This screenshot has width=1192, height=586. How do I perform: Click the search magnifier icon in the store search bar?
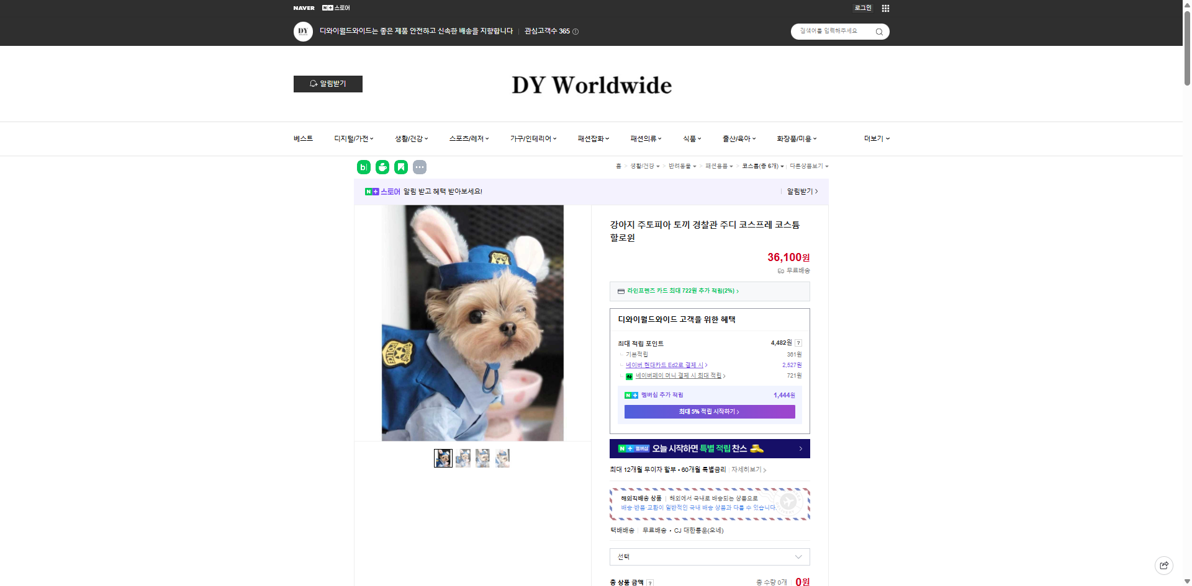879,32
